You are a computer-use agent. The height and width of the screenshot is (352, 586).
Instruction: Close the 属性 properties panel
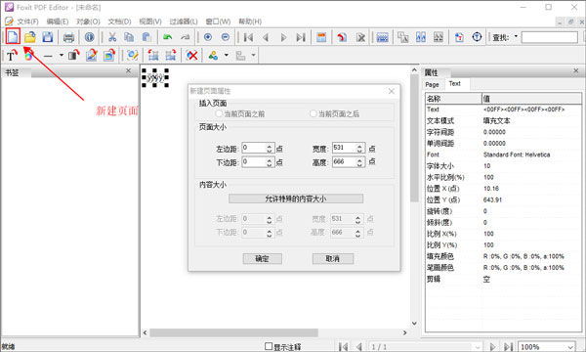pos(576,70)
